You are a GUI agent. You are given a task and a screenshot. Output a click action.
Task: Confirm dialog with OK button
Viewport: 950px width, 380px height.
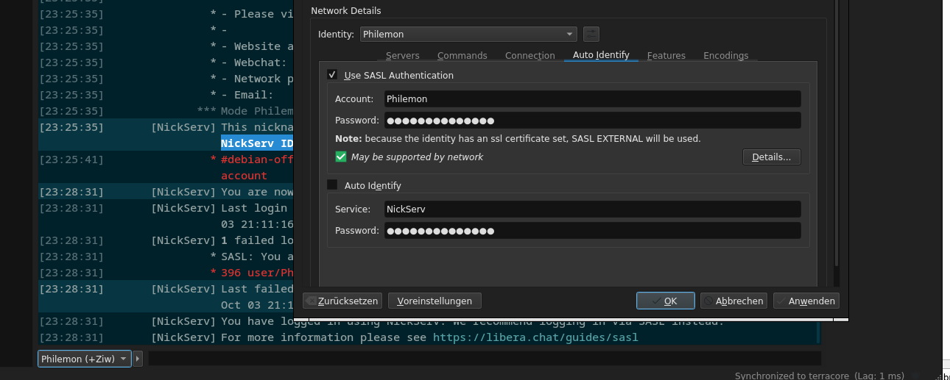(x=666, y=301)
